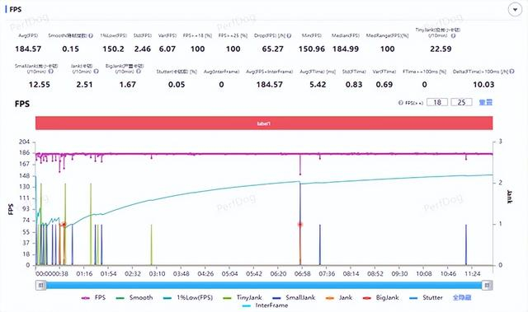
Task: Toggle the FPS series in the legend
Action: [x=93, y=297]
